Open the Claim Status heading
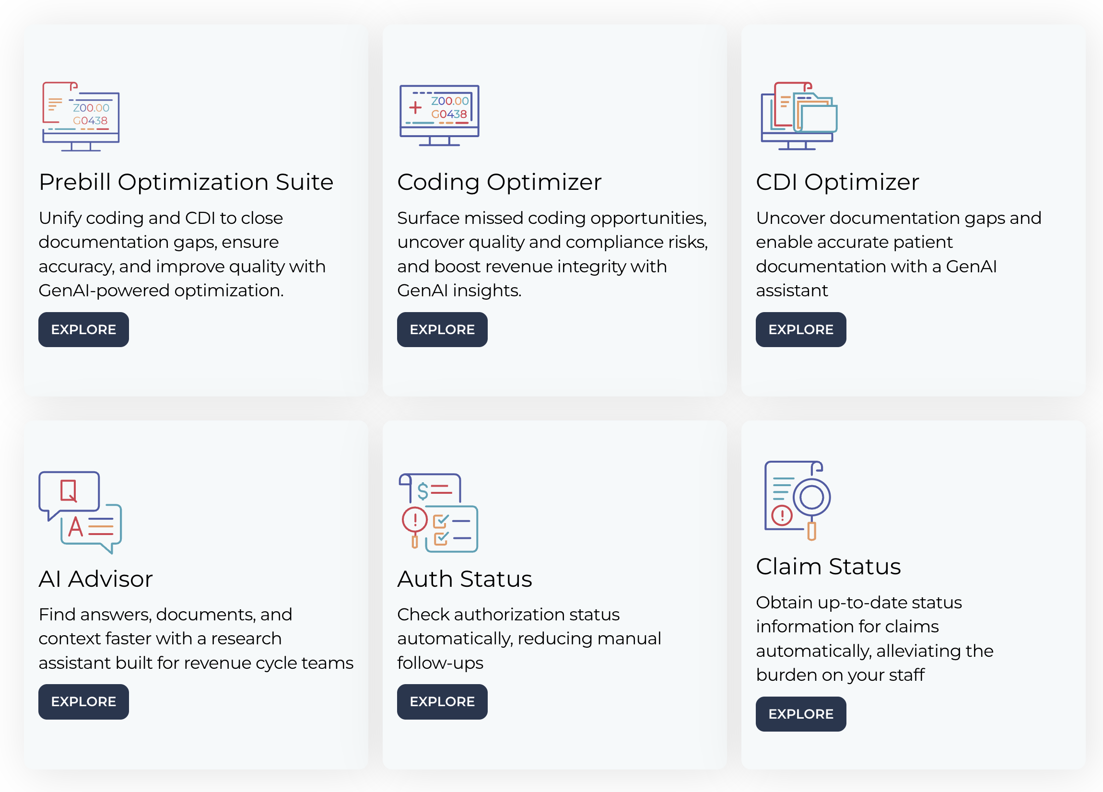 click(828, 567)
